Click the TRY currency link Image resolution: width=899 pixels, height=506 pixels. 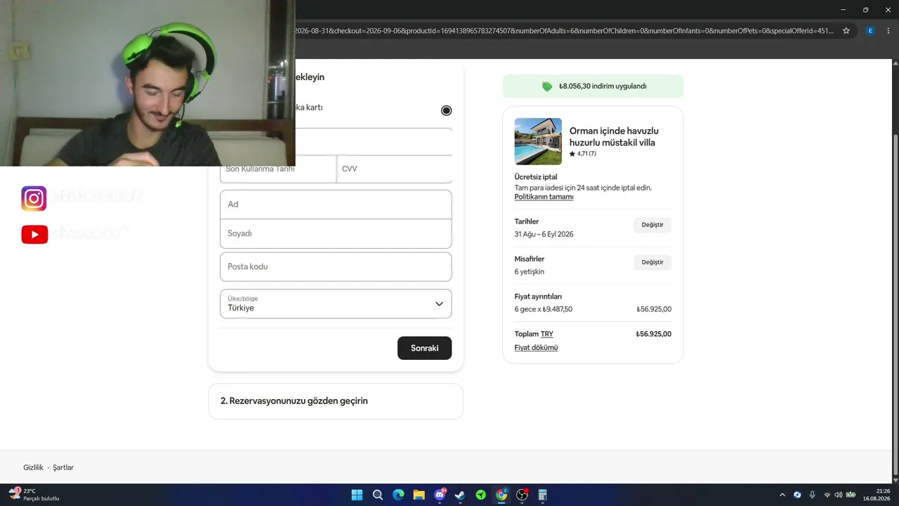(546, 335)
